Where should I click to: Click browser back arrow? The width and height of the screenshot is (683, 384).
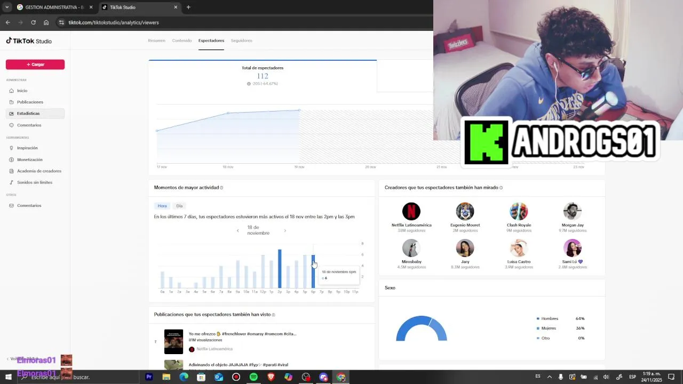click(7, 22)
